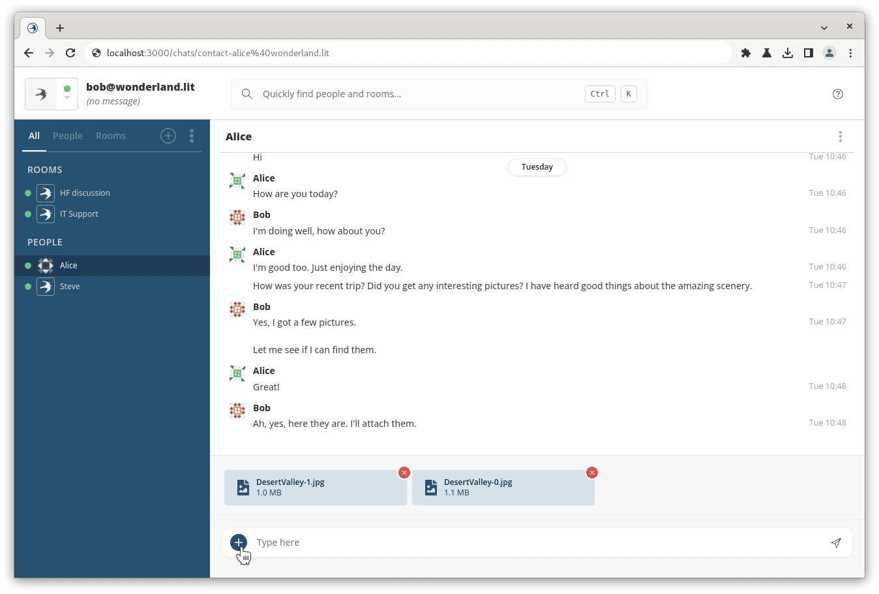
Task: Reload the page in the browser
Action: tap(70, 53)
